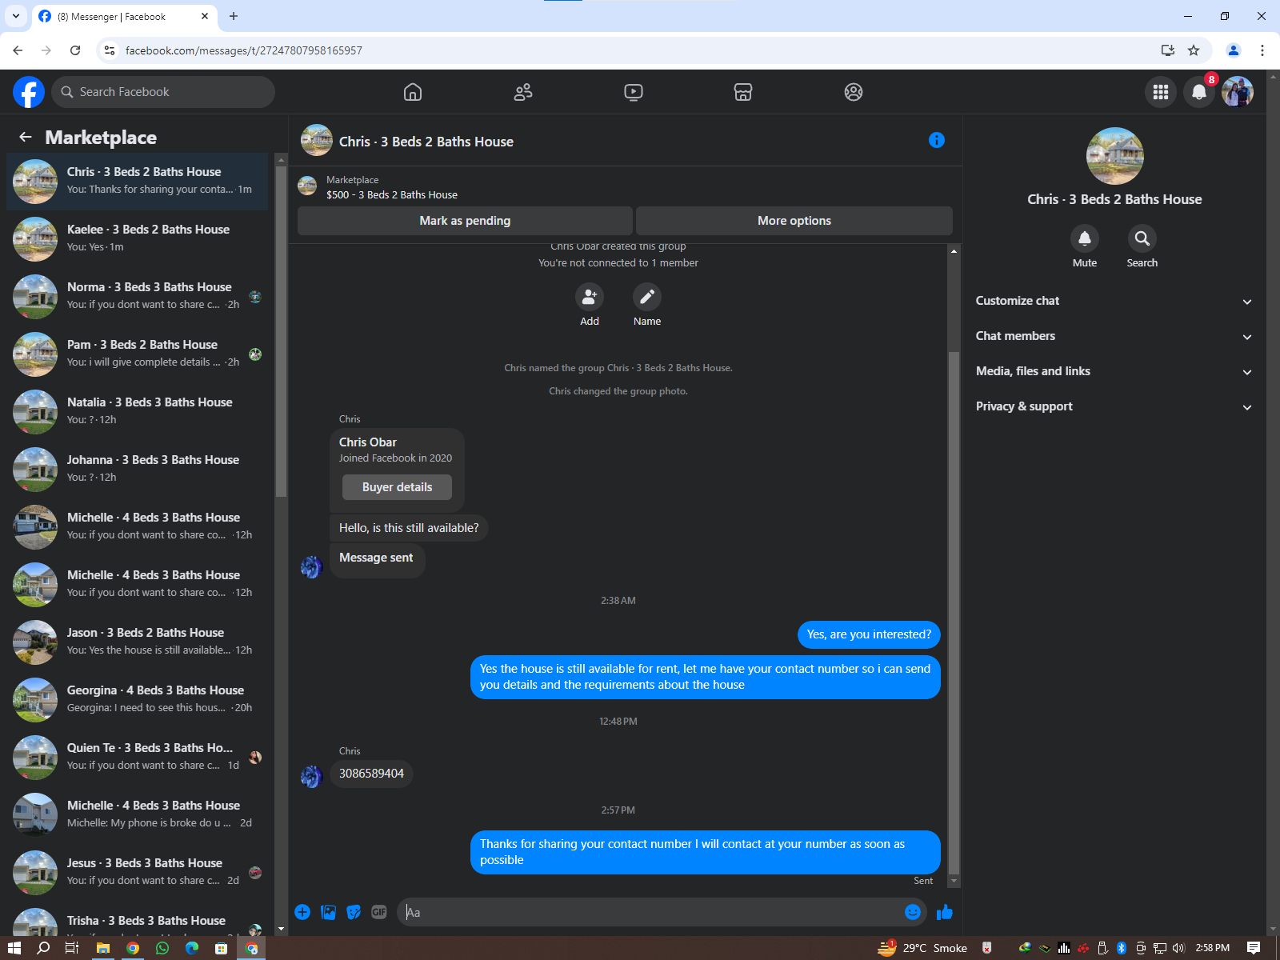Attach a file with the photo icon
This screenshot has height=960, width=1280.
(328, 912)
